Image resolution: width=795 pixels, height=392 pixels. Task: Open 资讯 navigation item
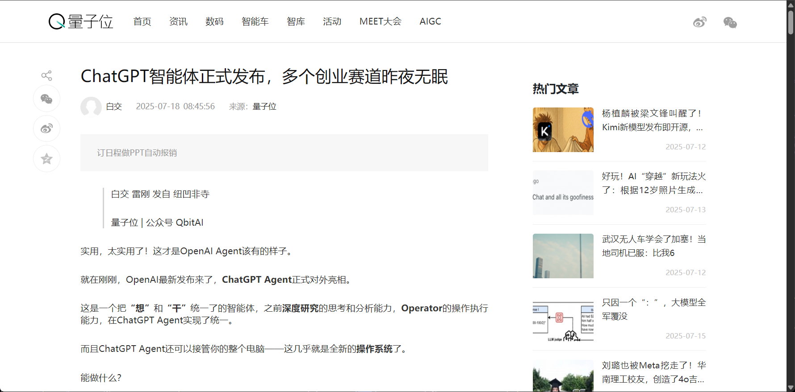pyautogui.click(x=178, y=21)
